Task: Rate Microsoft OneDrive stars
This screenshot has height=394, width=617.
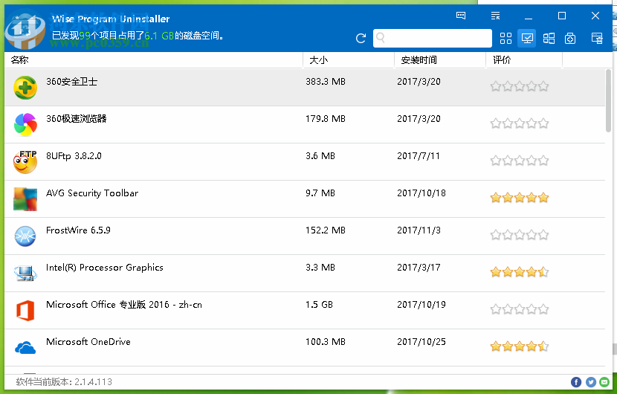Action: [x=520, y=346]
